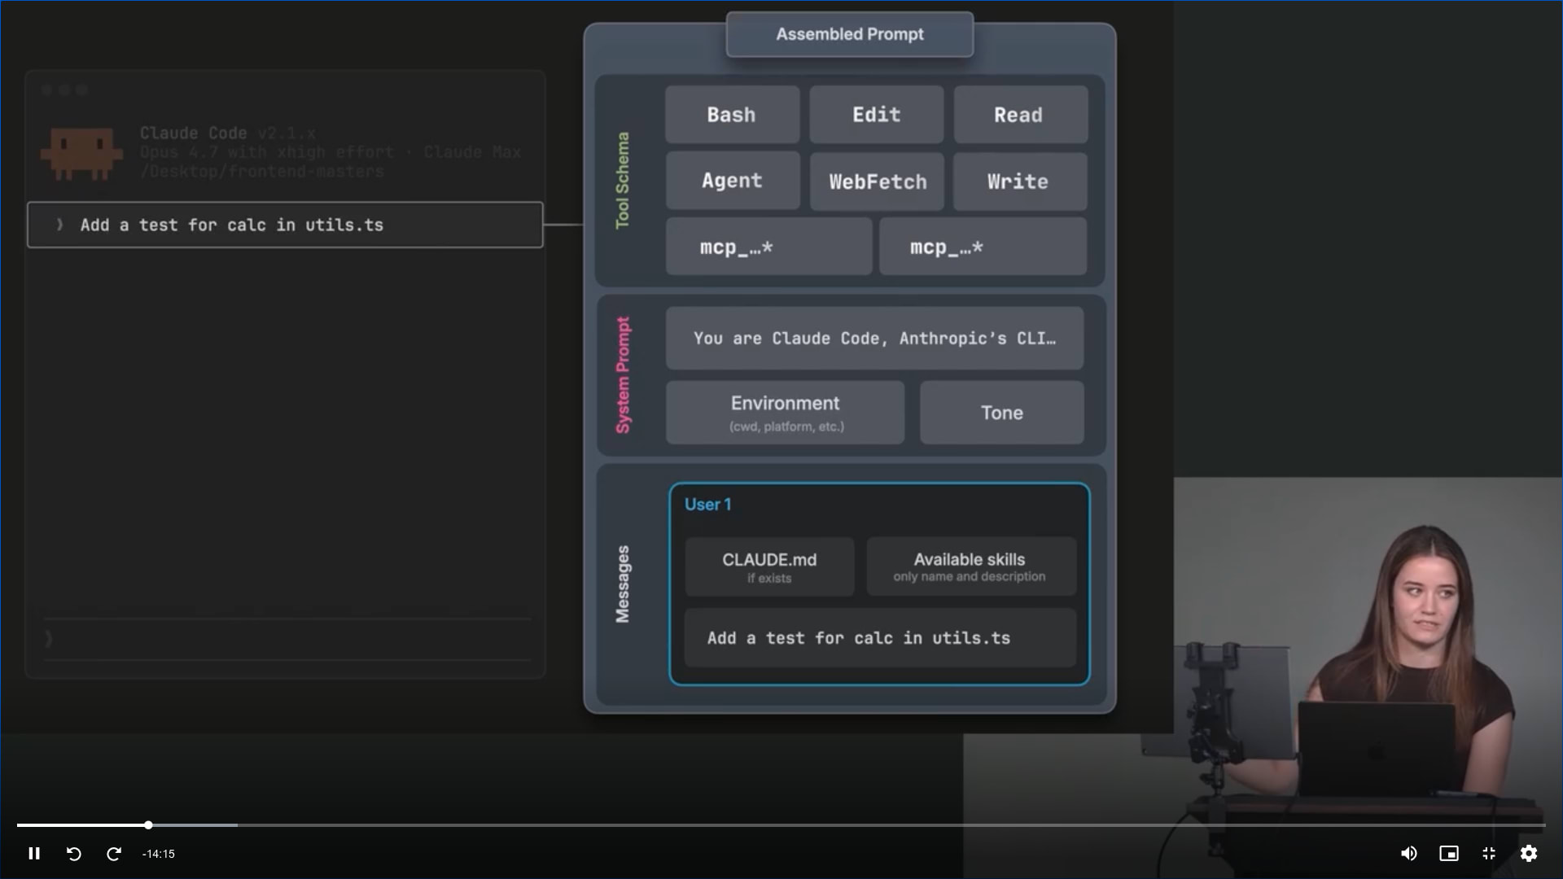The height and width of the screenshot is (879, 1563).
Task: Click the System Prompt vertical label
Action: [x=623, y=375]
